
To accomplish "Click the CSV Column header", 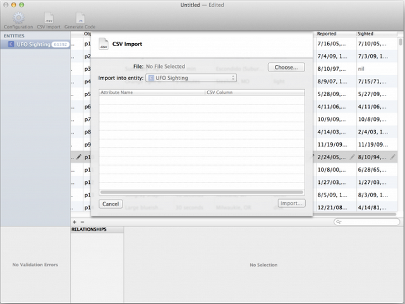I will (254, 92).
